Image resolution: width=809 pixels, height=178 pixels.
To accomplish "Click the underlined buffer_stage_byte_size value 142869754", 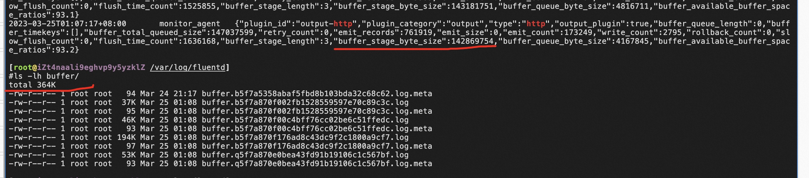I will coord(472,41).
